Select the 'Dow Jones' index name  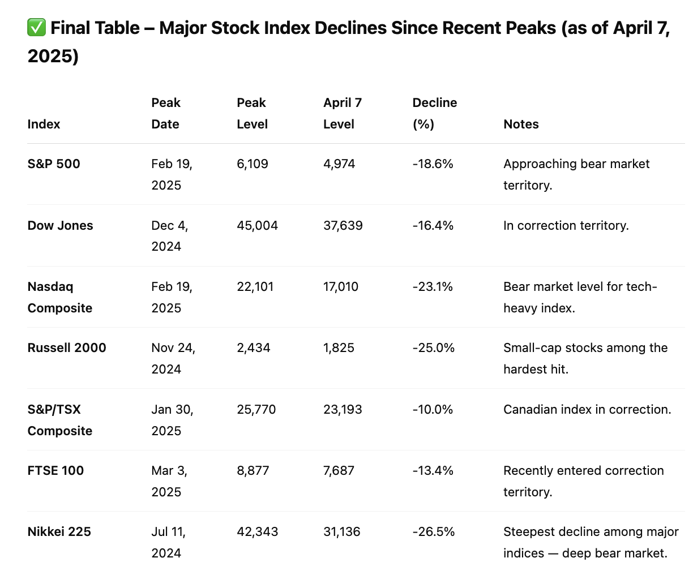(60, 225)
